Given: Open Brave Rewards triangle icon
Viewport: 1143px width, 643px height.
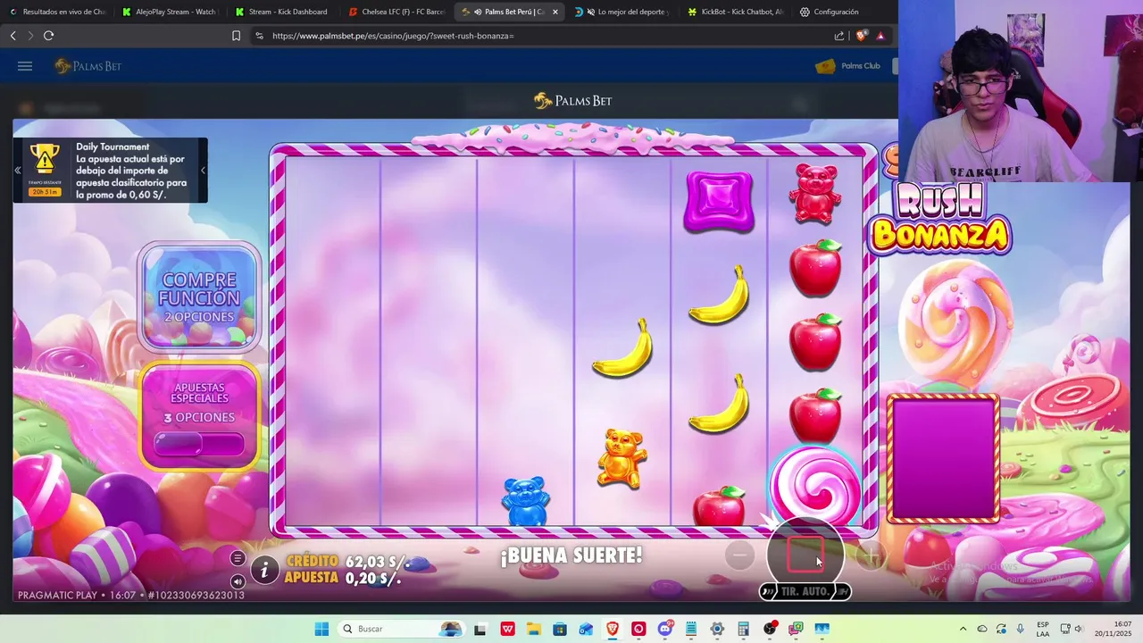Looking at the screenshot, I should coord(880,36).
